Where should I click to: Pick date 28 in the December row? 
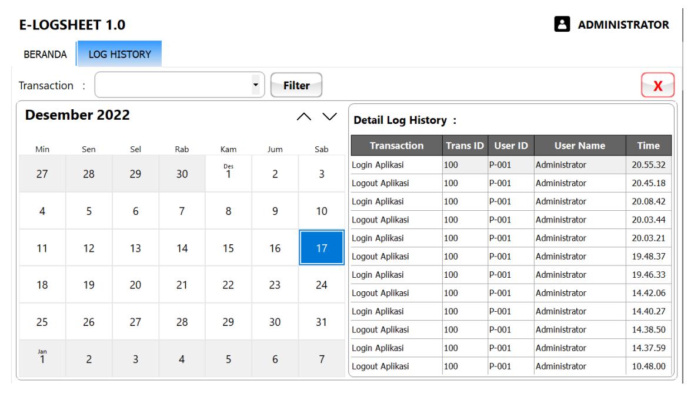tap(182, 322)
